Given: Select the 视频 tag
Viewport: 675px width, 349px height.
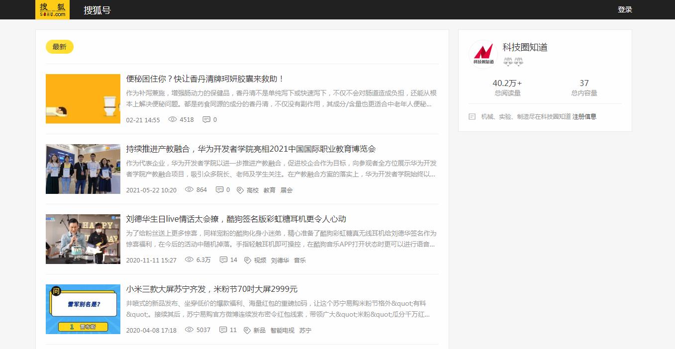Looking at the screenshot, I should click(x=260, y=260).
